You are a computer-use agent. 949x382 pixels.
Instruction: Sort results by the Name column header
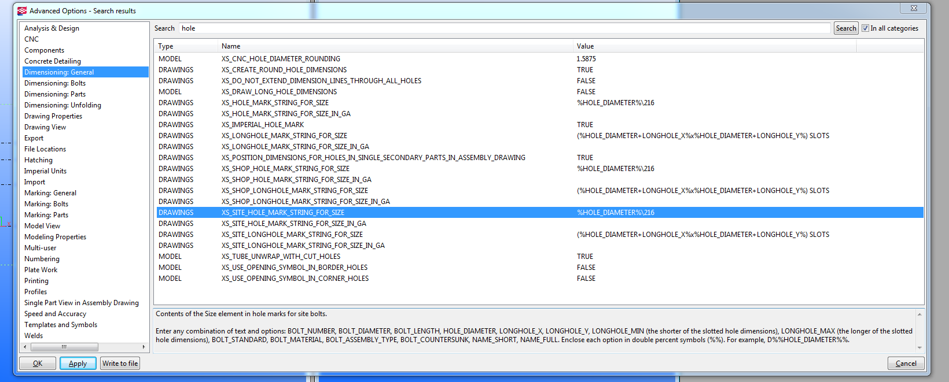click(x=396, y=46)
